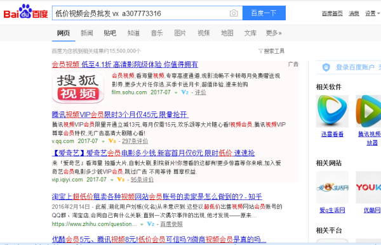381x245 pixels.
Task: Click 相关网站 heading
Action: pyautogui.click(x=329, y=163)
